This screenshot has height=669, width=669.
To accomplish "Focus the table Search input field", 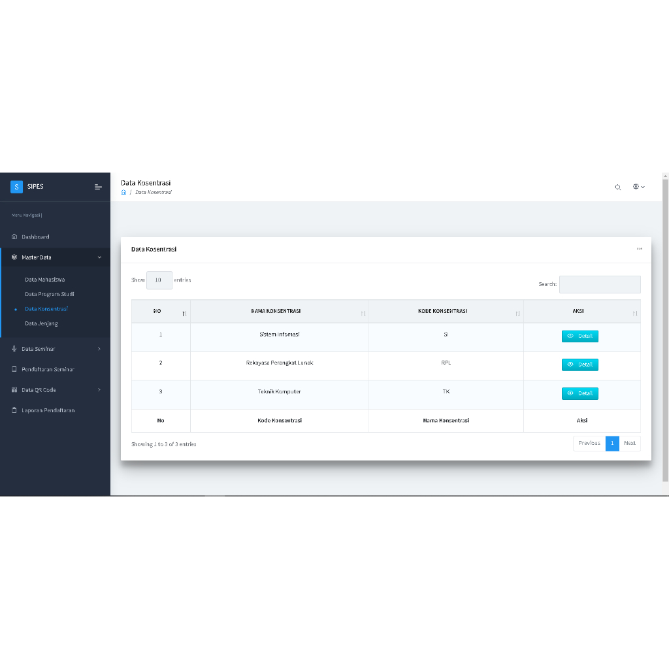I will point(600,285).
